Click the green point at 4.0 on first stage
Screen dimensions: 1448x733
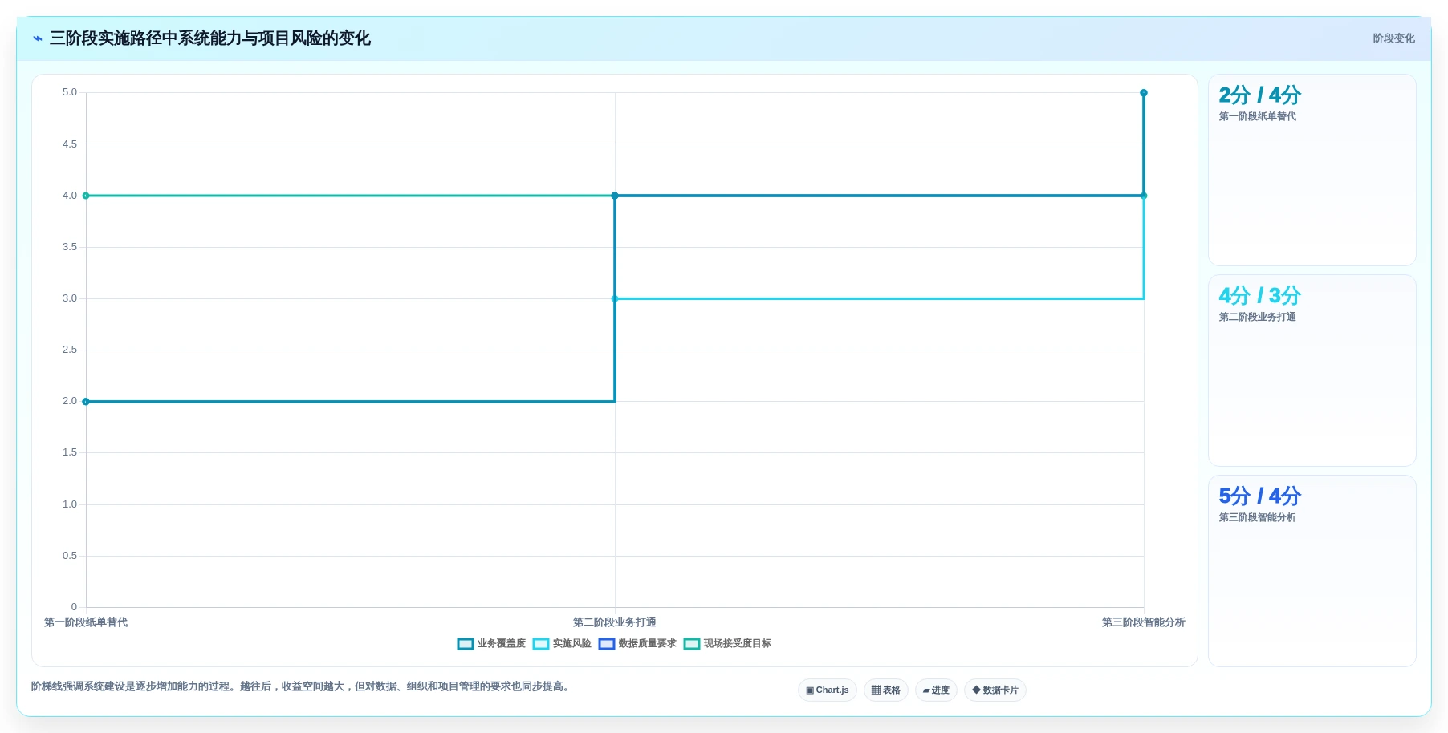pyautogui.click(x=86, y=196)
